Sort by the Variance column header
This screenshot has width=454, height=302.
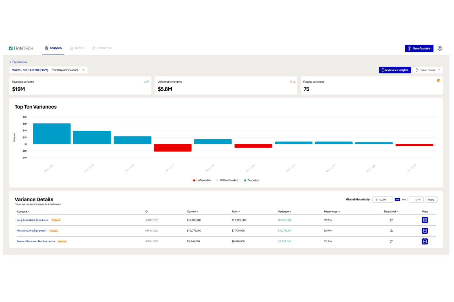pyautogui.click(x=284, y=211)
